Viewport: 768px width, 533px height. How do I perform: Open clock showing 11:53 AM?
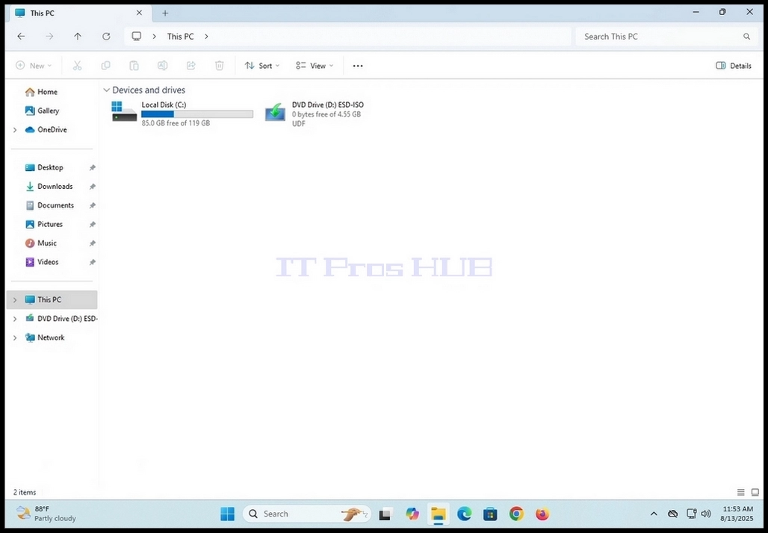[x=737, y=514]
